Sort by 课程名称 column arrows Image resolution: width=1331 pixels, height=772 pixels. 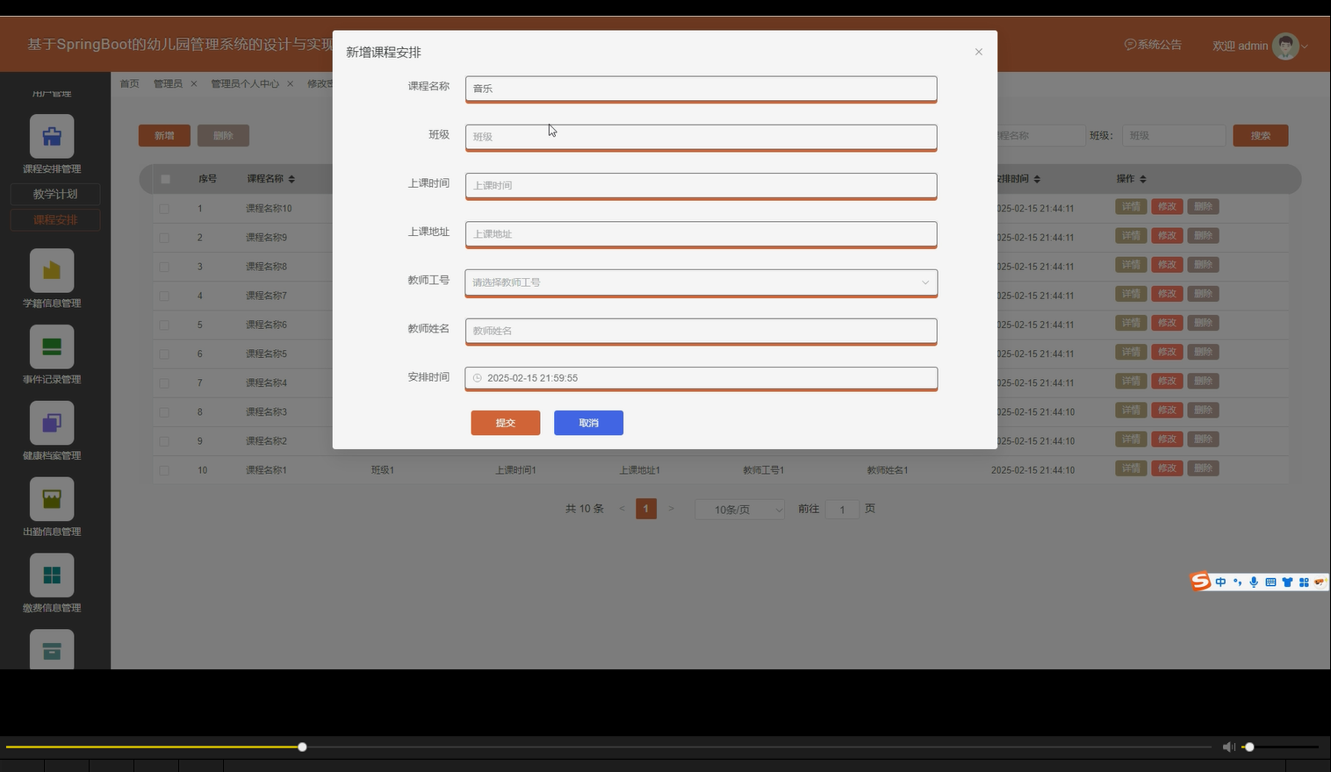291,179
